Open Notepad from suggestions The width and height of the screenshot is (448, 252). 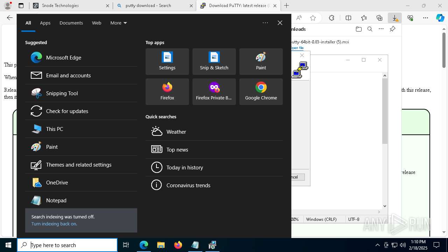point(81,200)
